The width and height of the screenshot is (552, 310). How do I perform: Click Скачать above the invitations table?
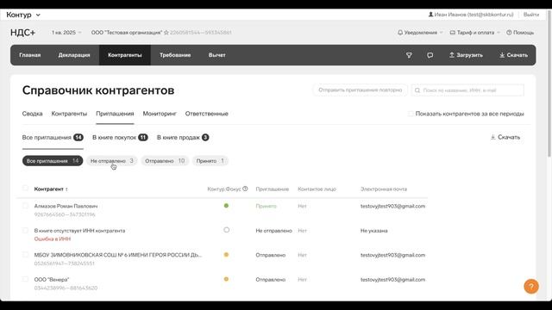pyautogui.click(x=505, y=137)
